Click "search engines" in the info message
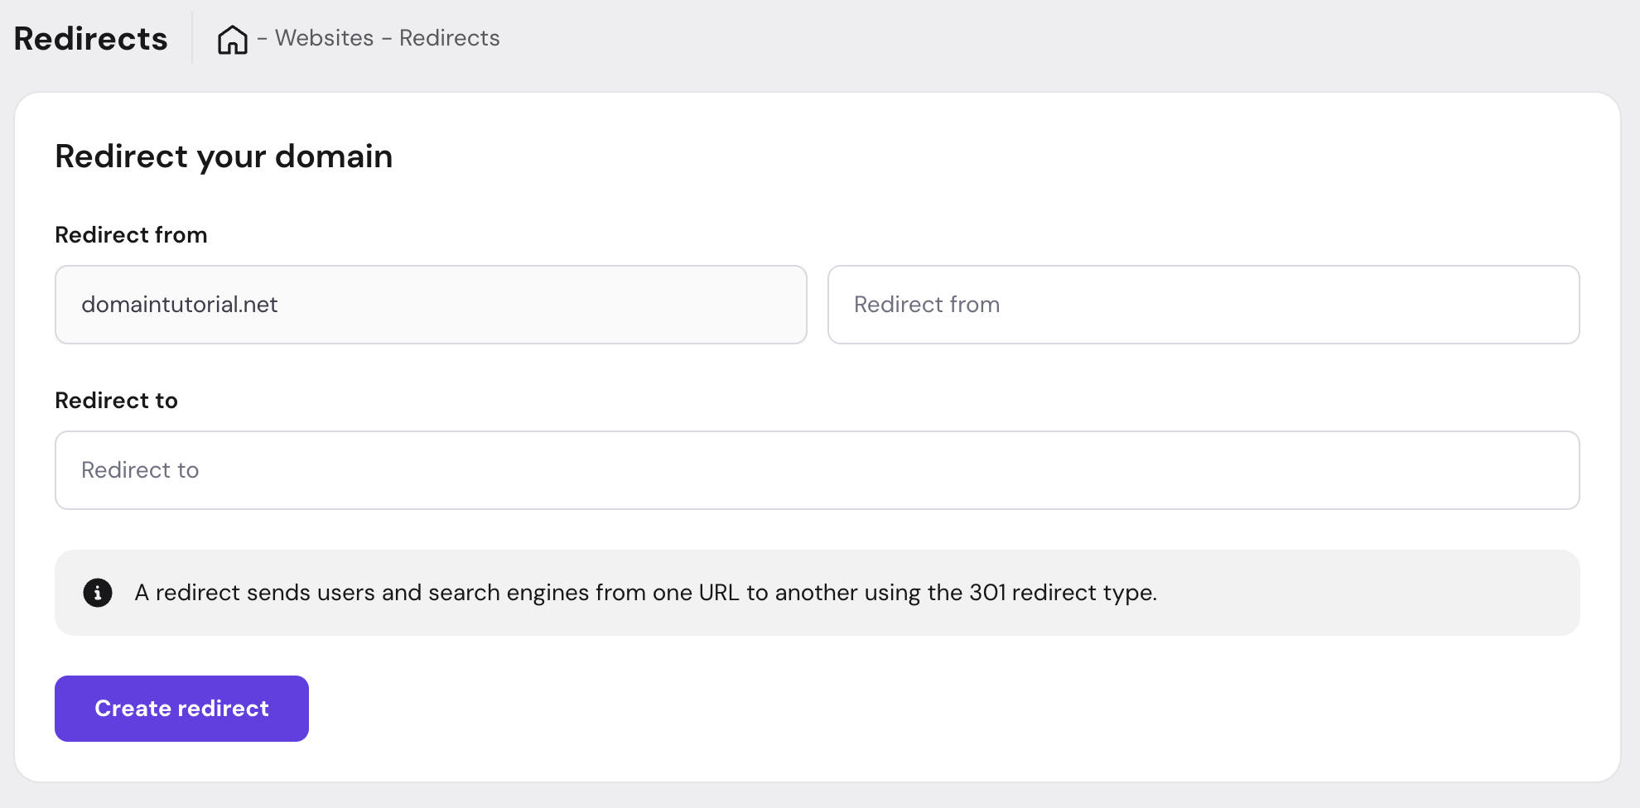Screen dimensions: 1640x808 click(x=507, y=593)
